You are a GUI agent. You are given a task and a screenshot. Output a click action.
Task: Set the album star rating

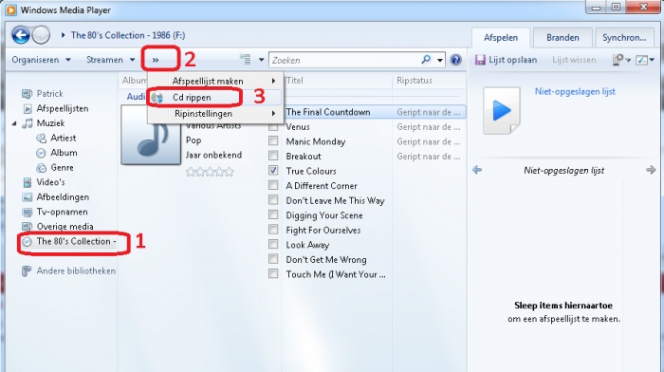click(x=210, y=172)
